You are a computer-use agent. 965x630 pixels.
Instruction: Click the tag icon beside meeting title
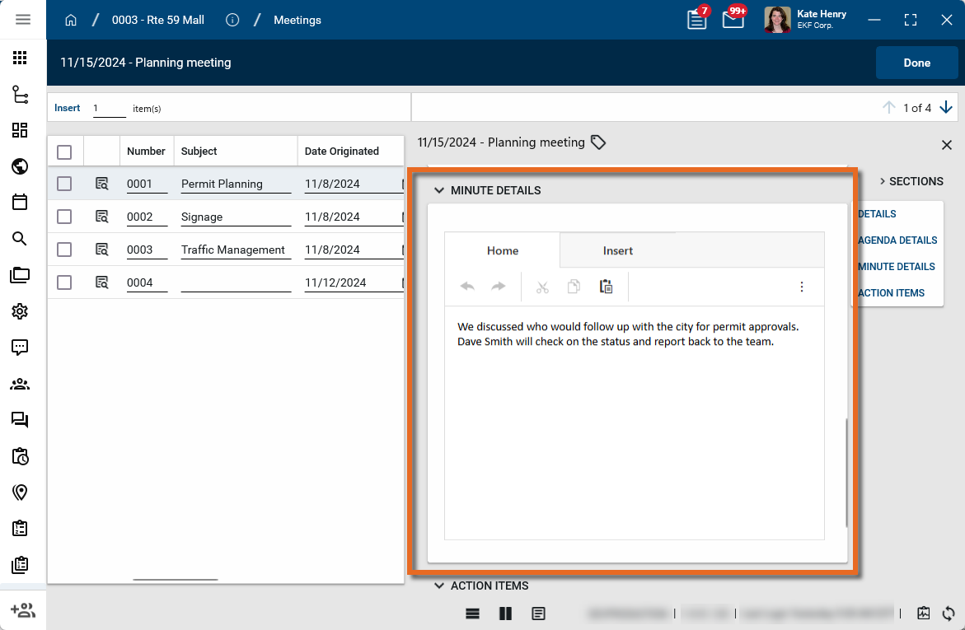pos(598,142)
